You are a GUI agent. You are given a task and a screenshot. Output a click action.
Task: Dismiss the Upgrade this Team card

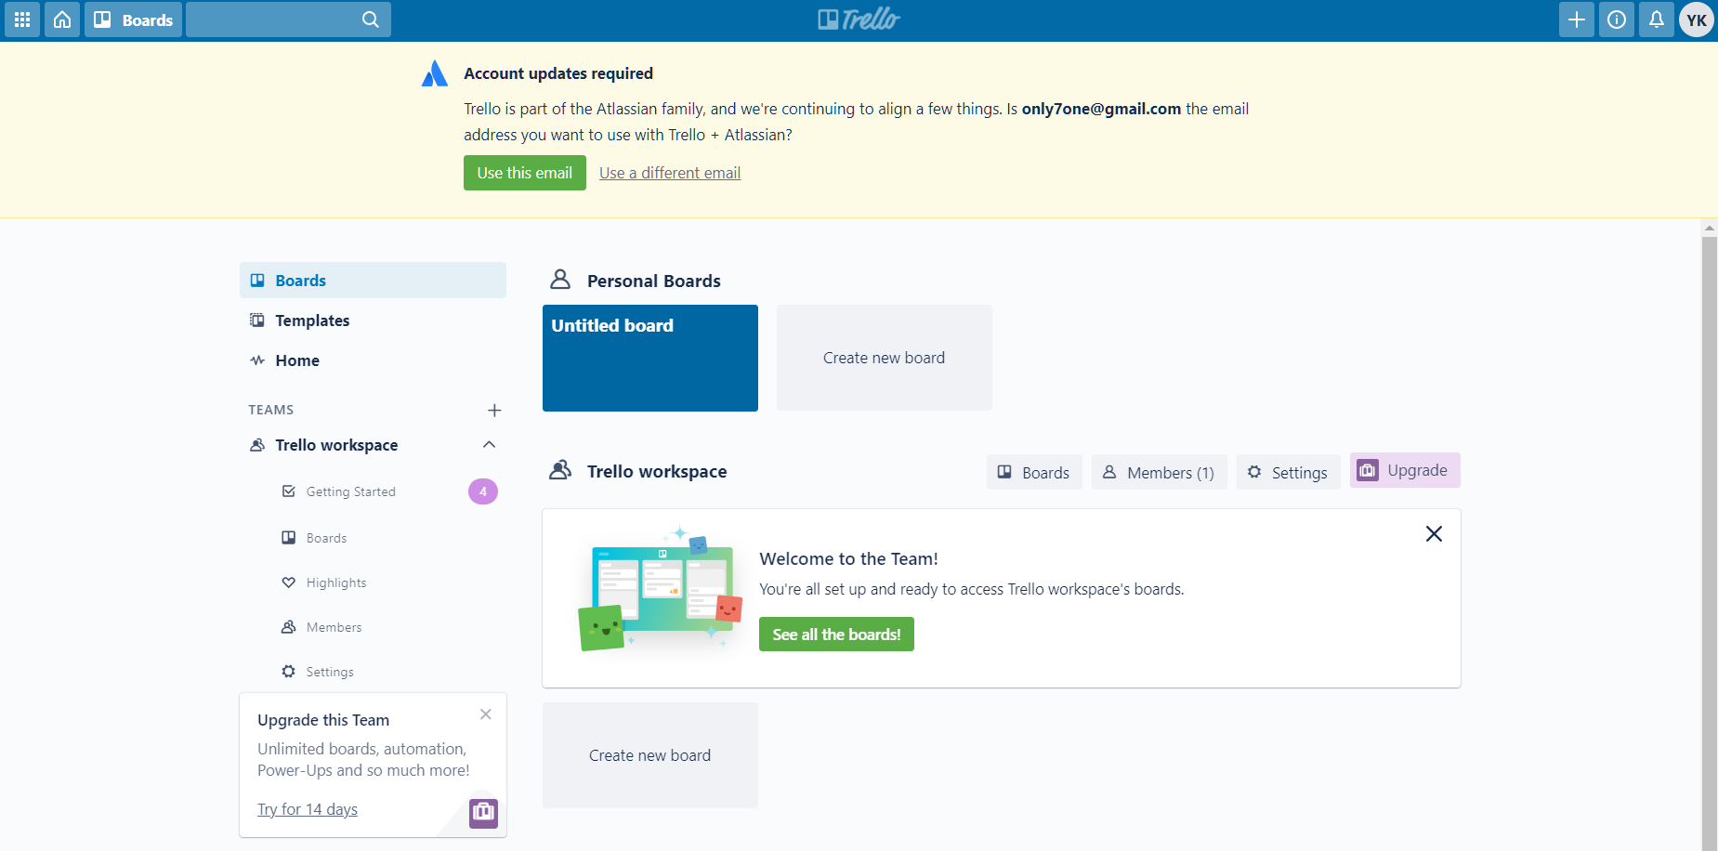tap(486, 714)
